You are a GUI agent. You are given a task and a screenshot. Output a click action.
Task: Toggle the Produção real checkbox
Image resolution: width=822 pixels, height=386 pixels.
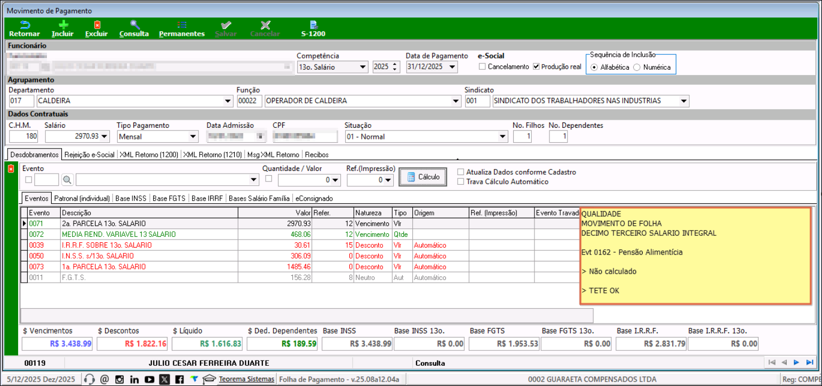click(x=537, y=67)
